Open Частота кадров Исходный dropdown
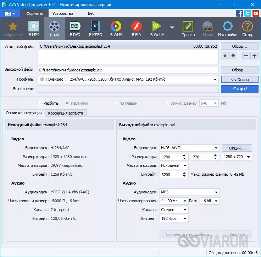 point(174,165)
